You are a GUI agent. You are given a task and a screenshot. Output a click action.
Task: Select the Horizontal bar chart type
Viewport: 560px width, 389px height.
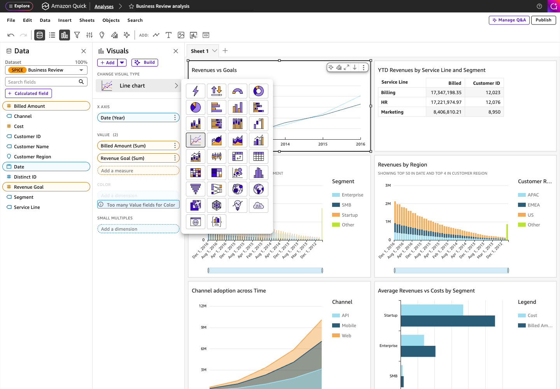coord(217,107)
